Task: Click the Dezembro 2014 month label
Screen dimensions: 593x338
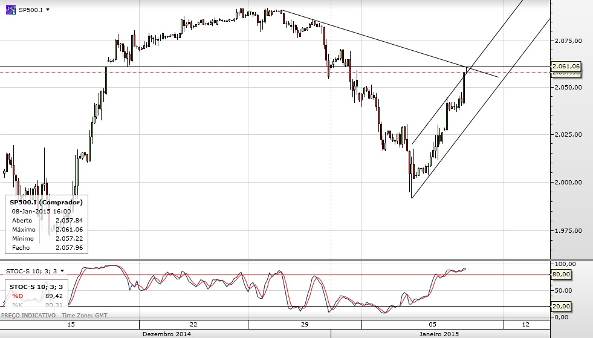Action: (166, 334)
